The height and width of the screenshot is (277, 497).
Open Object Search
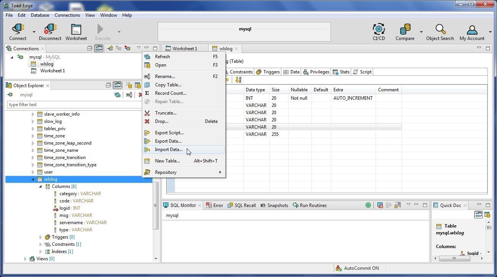(x=440, y=32)
